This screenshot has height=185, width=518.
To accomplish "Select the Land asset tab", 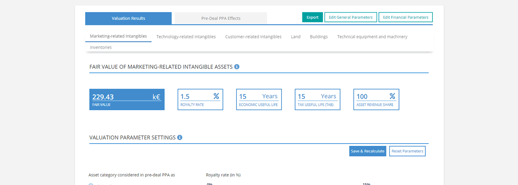I will click(x=296, y=37).
